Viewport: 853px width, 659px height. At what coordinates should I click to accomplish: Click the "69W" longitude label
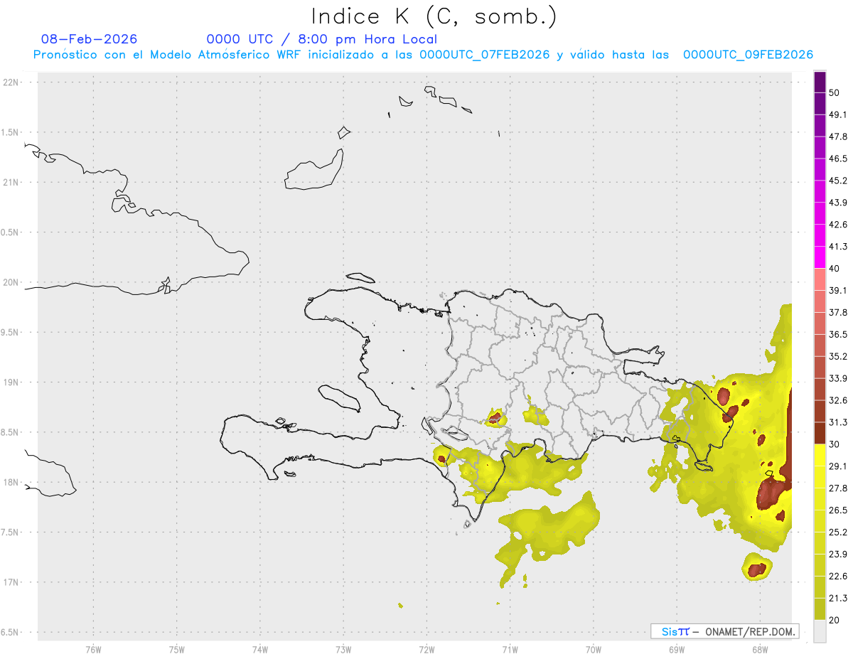coord(677,651)
